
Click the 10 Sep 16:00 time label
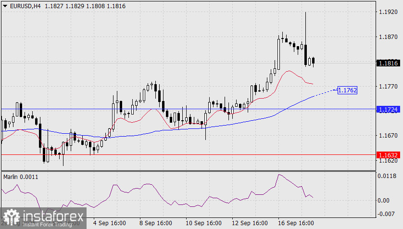(x=203, y=223)
